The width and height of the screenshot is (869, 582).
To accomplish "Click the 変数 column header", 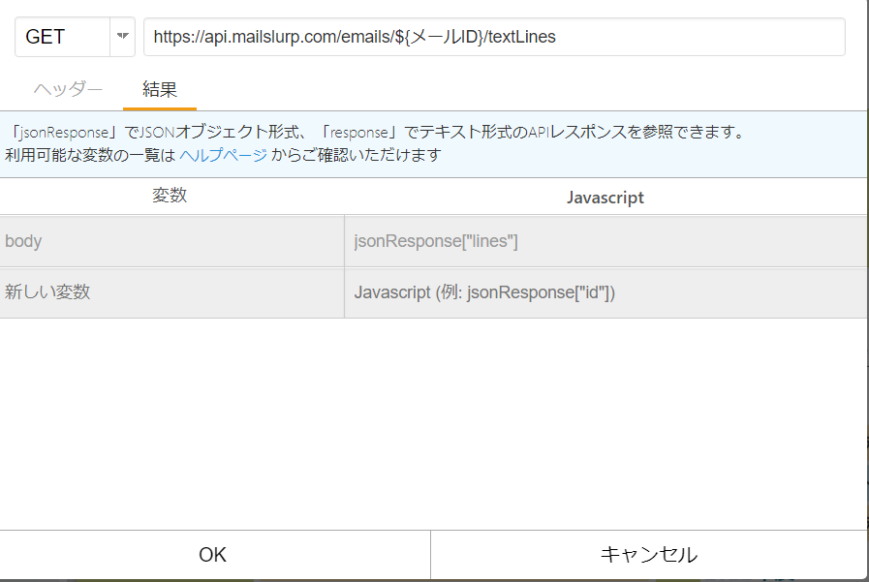I will tap(170, 196).
